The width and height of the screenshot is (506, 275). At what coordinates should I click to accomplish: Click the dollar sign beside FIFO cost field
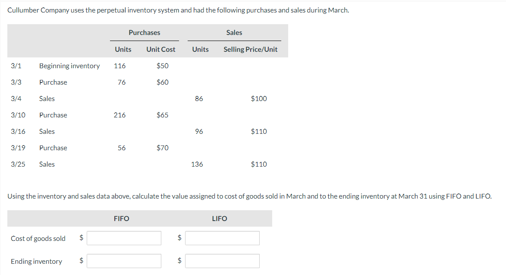click(x=81, y=238)
